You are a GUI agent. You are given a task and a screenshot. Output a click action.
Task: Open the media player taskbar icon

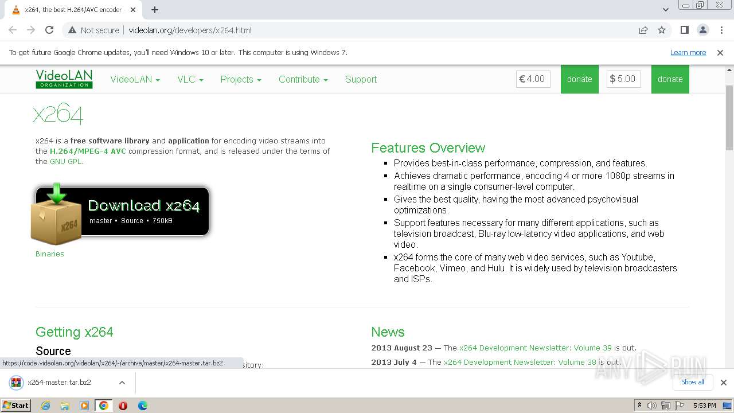pos(84,406)
